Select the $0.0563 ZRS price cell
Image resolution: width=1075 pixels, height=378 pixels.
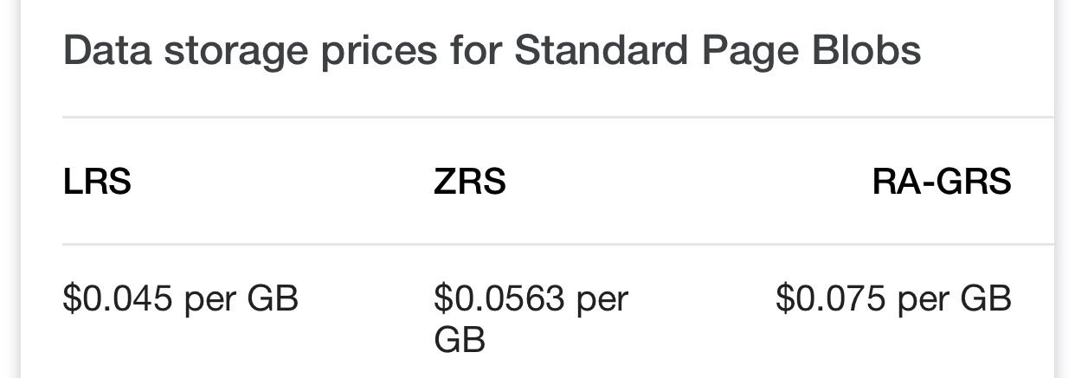(530, 318)
